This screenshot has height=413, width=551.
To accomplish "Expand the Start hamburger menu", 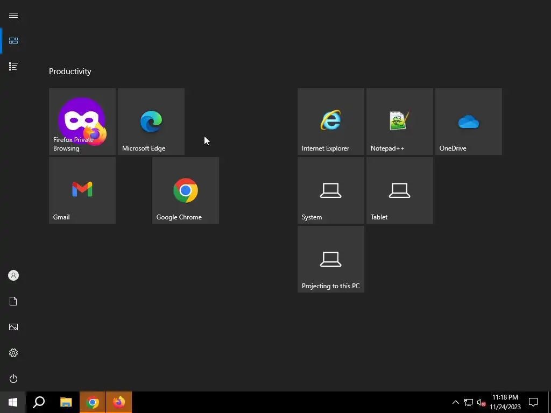I will coord(13,15).
